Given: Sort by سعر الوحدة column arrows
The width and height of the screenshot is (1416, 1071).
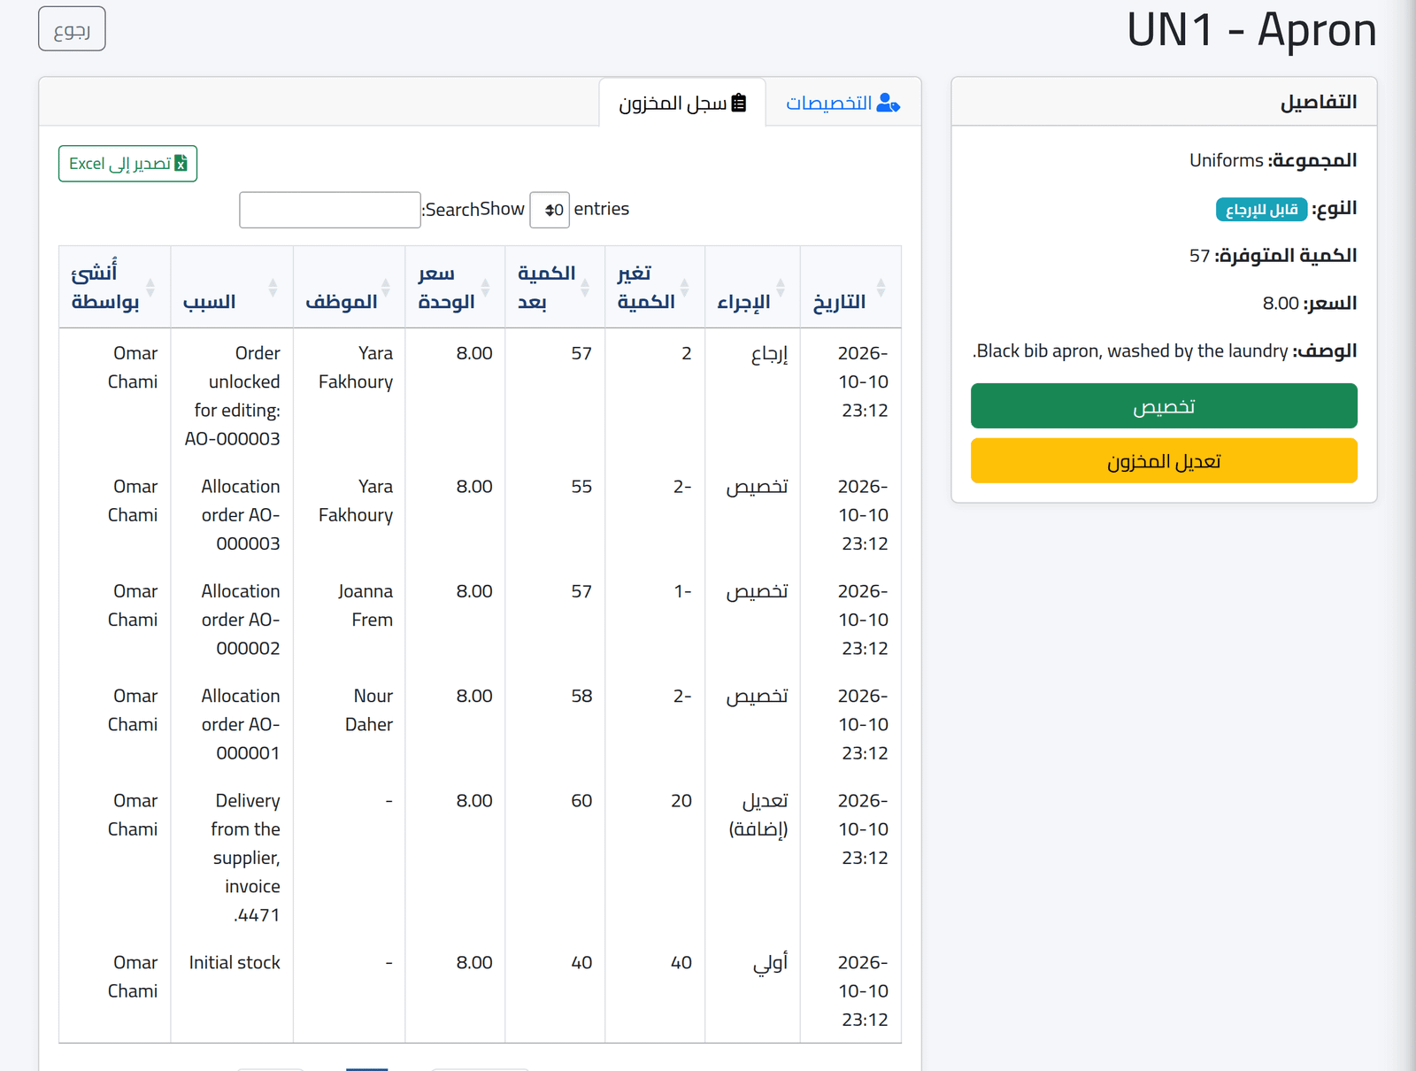Looking at the screenshot, I should point(485,288).
